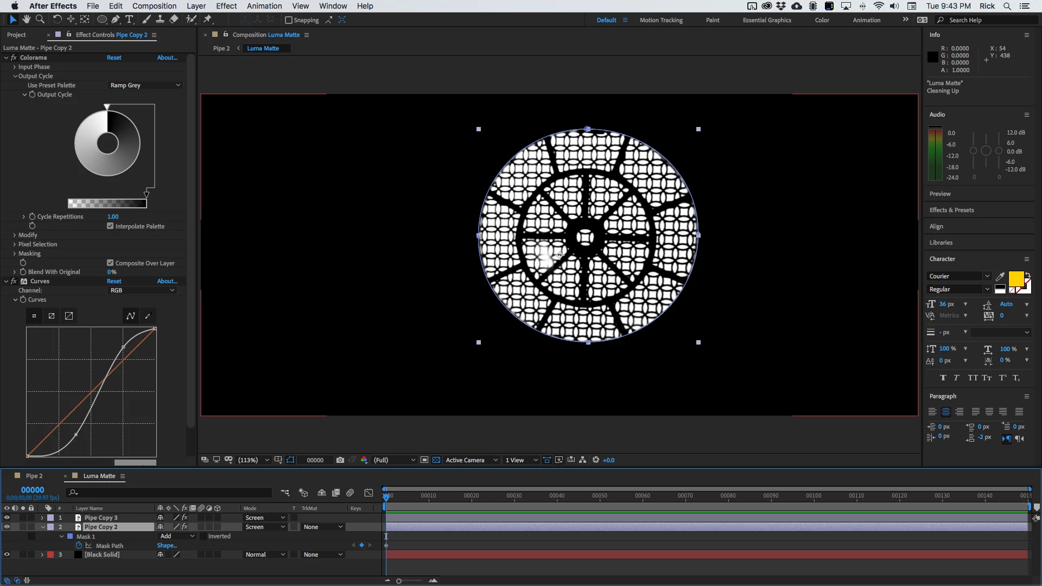Toggle Interpolate Palette checkbox

pos(110,226)
